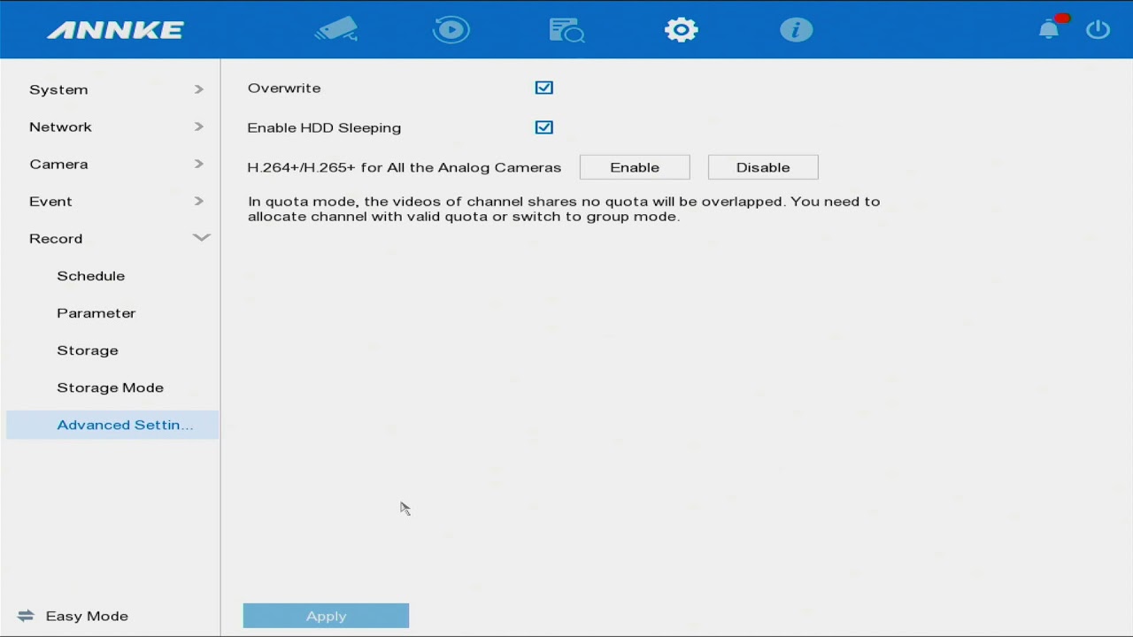This screenshot has height=637, width=1133.
Task: Open the configuration gear icon
Action: (682, 30)
